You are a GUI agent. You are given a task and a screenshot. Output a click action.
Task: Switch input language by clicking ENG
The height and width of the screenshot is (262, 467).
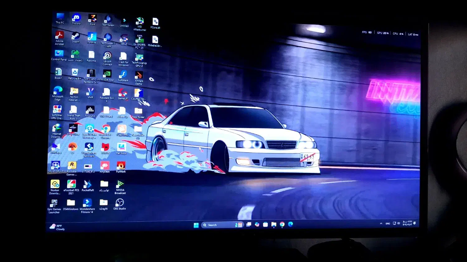pyautogui.click(x=388, y=223)
